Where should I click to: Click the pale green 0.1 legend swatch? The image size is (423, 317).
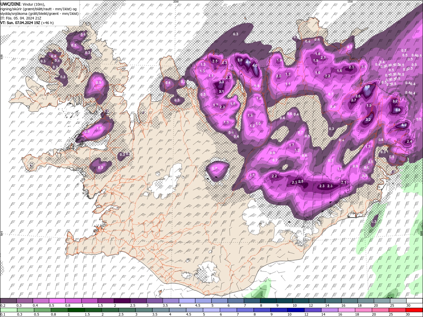pos(9,310)
